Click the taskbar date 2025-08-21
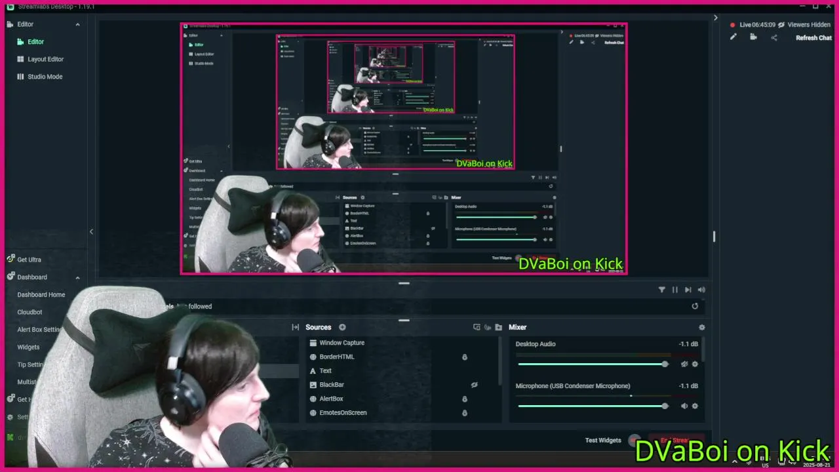Screen dimensions: 839x472 (x=818, y=465)
